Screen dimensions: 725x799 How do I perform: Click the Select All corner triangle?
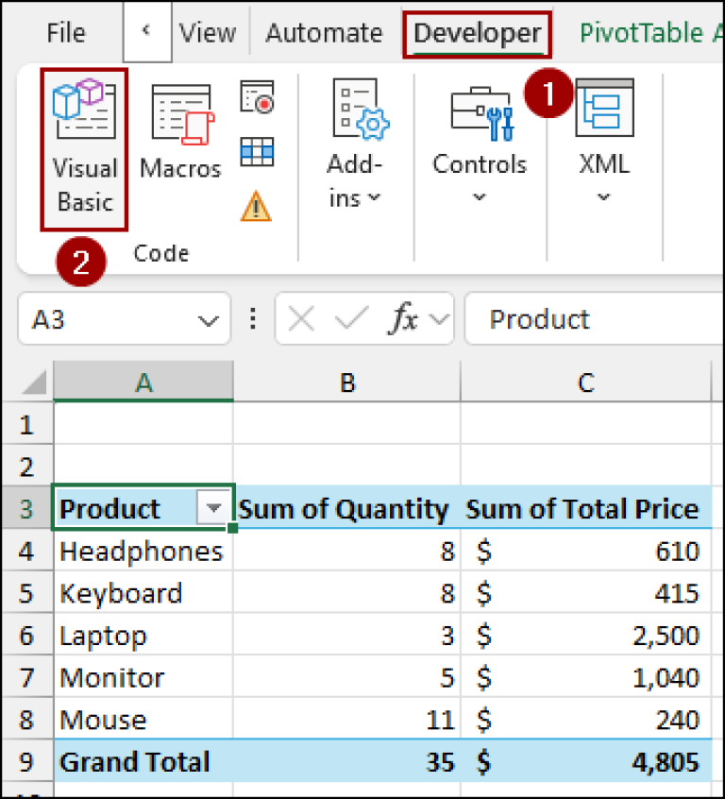coord(34,382)
